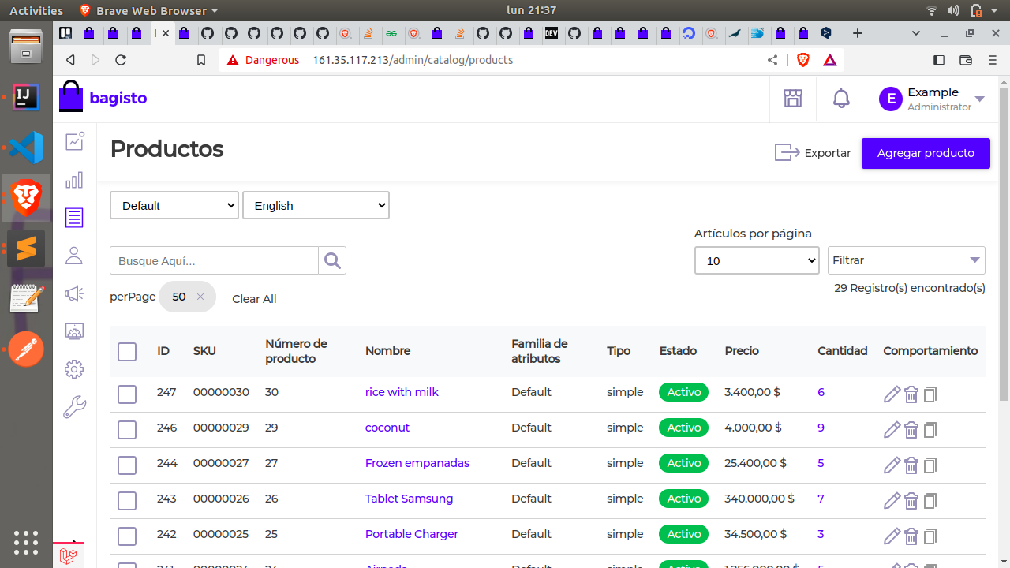Screen dimensions: 1010x568
Task: Edit the coconut product
Action: click(892, 429)
